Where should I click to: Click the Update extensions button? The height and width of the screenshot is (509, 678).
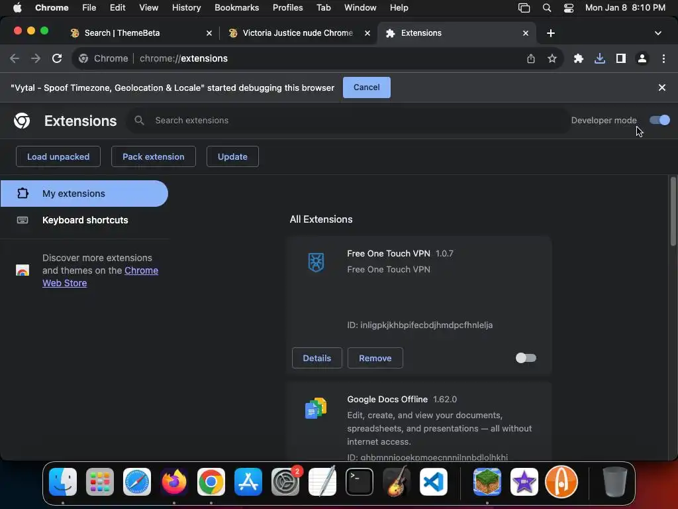pos(232,156)
